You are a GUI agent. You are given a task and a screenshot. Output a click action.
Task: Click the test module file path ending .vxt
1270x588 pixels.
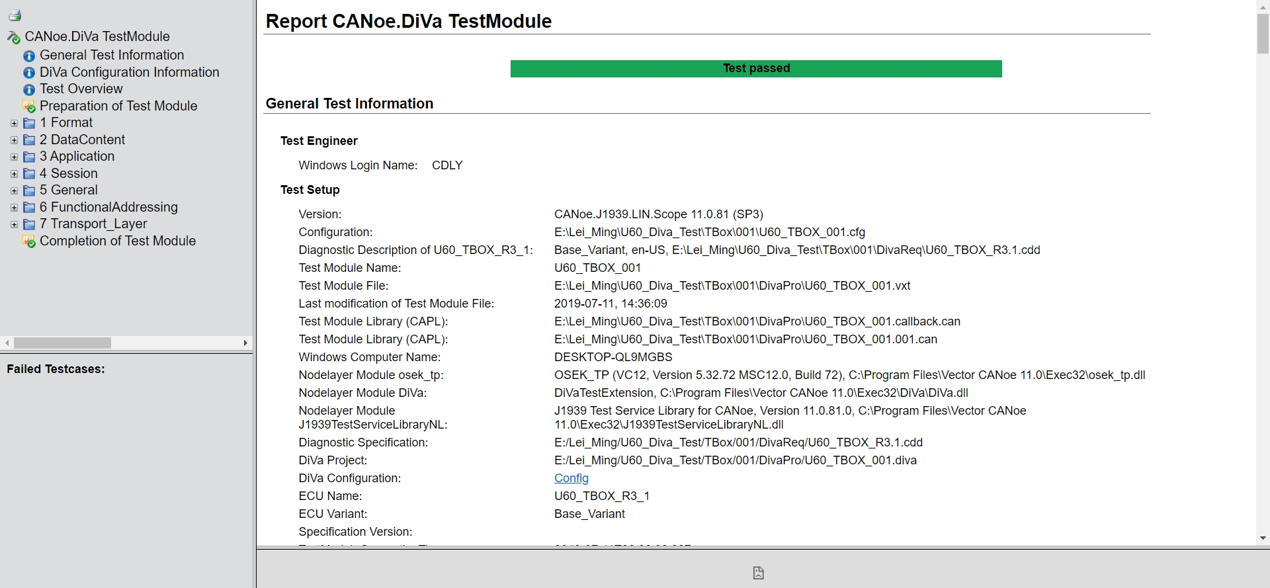(x=732, y=286)
